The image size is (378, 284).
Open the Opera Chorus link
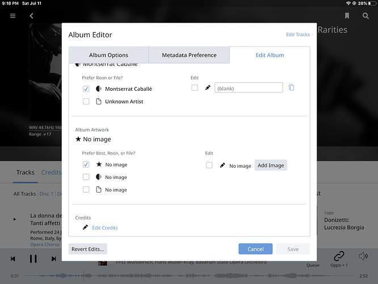click(45, 244)
